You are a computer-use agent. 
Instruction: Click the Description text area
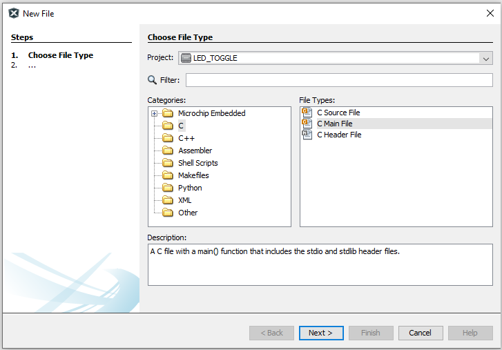(x=320, y=265)
